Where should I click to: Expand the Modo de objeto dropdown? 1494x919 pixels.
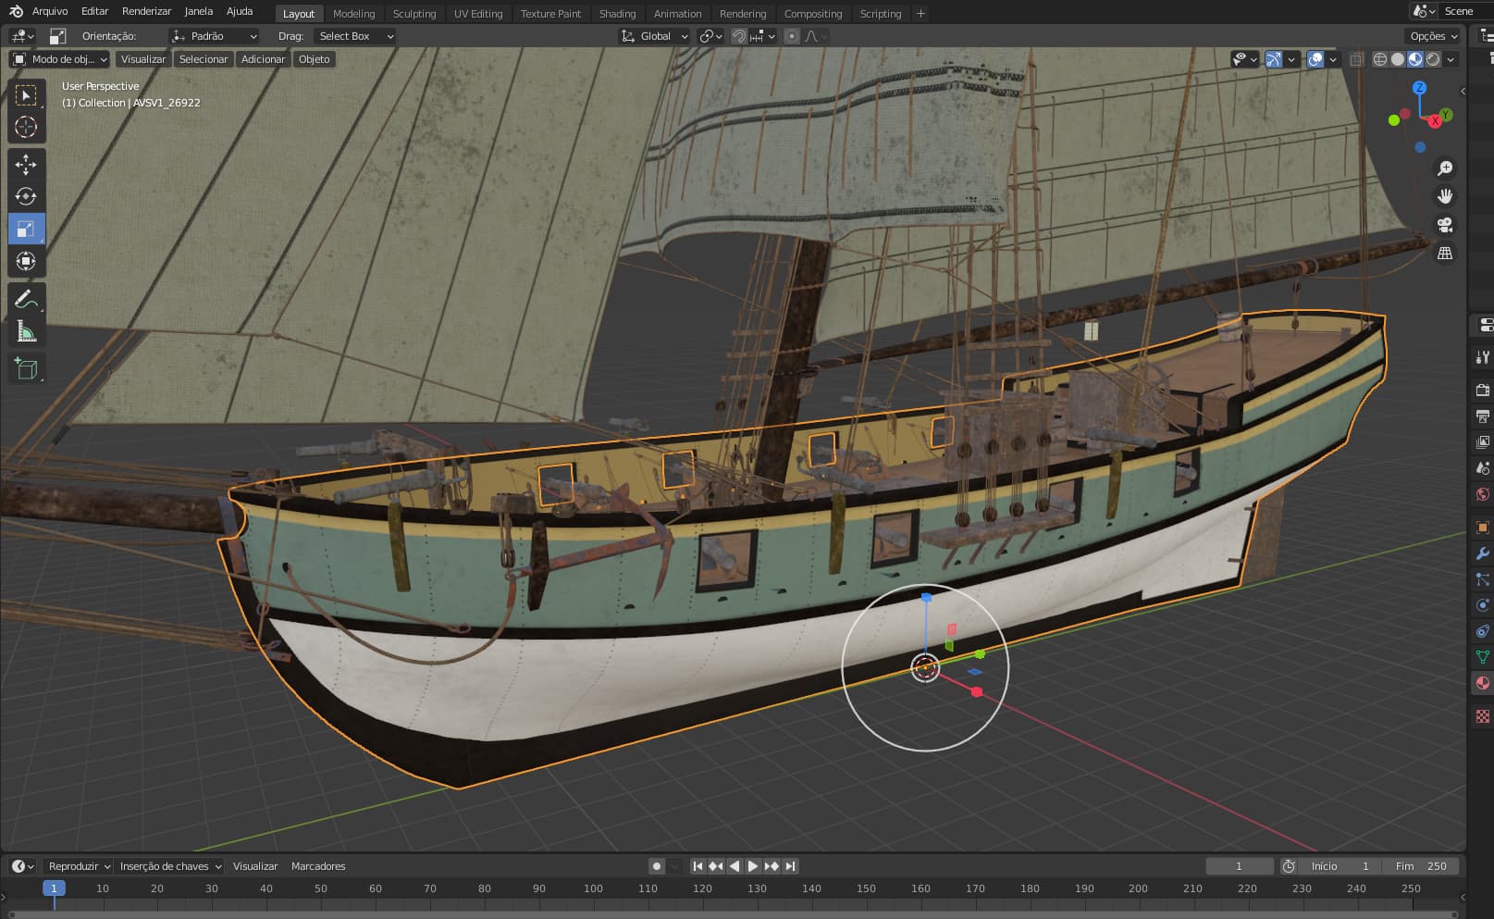point(60,59)
